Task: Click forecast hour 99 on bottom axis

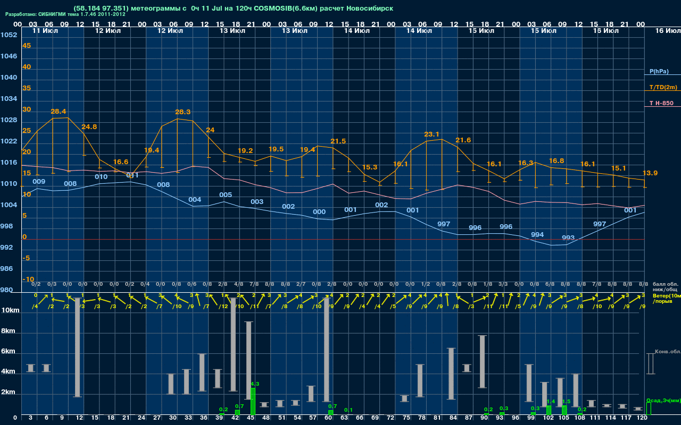Action: click(531, 418)
